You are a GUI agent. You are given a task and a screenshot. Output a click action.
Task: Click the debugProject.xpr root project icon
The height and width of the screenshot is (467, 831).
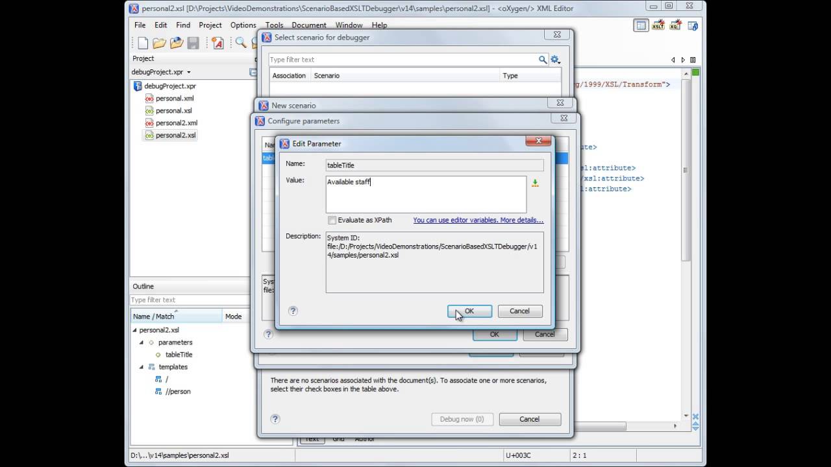click(x=138, y=86)
